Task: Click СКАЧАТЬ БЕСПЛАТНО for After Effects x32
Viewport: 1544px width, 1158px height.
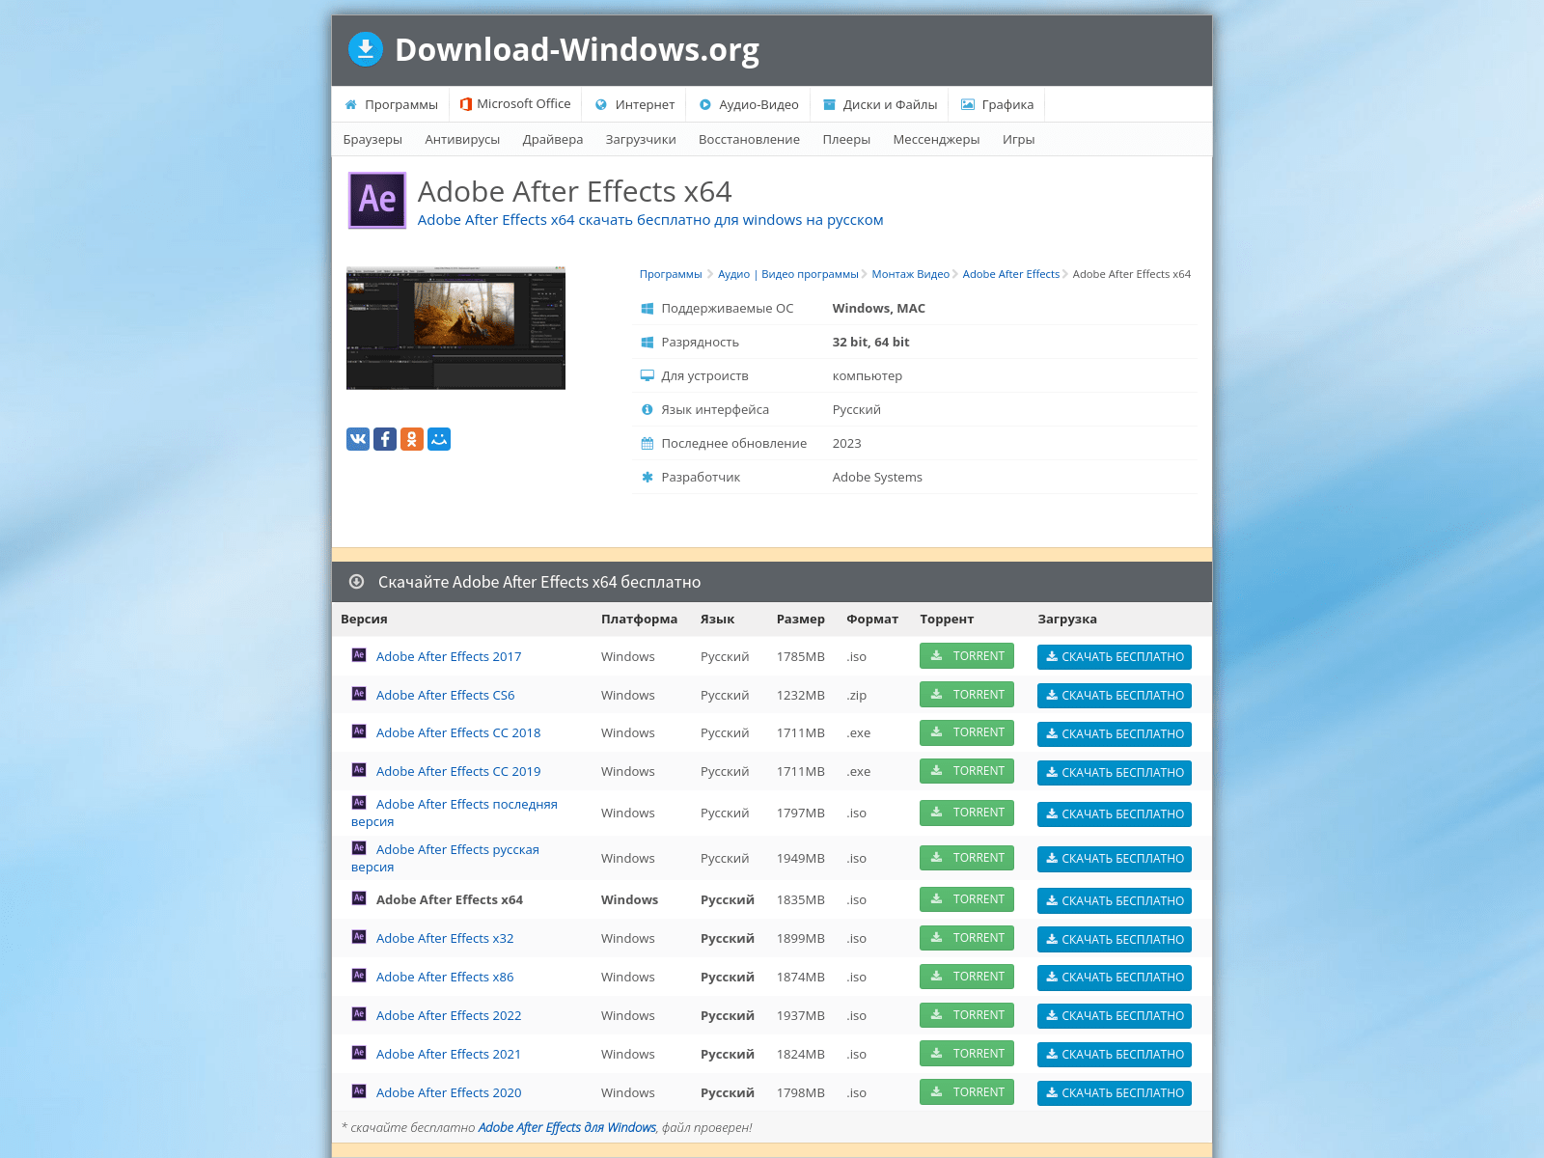Action: pos(1115,939)
